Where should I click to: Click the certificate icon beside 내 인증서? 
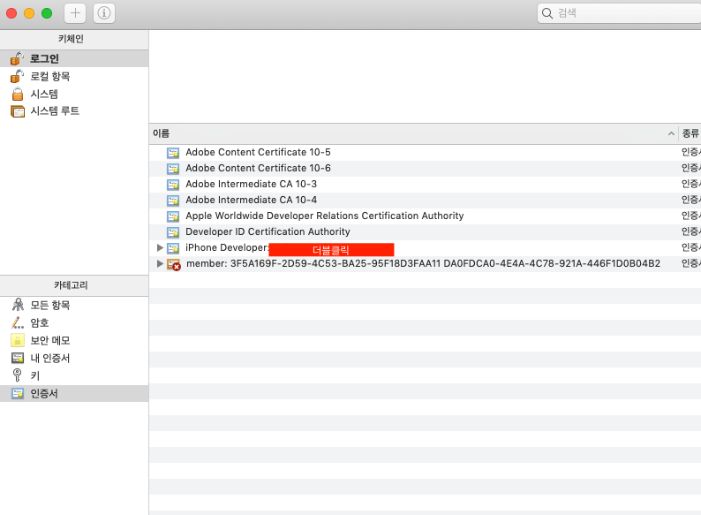click(x=18, y=358)
